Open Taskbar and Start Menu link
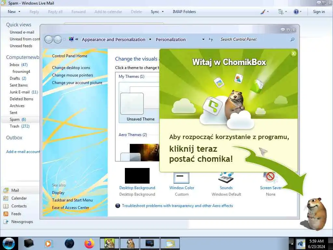Screen dimensions: 333x250 tap(72, 200)
